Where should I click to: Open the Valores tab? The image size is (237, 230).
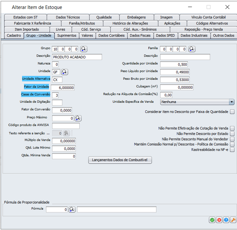click(87, 36)
